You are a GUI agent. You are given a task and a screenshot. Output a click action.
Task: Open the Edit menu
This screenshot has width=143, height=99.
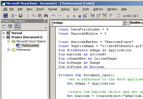(x=20, y=9)
